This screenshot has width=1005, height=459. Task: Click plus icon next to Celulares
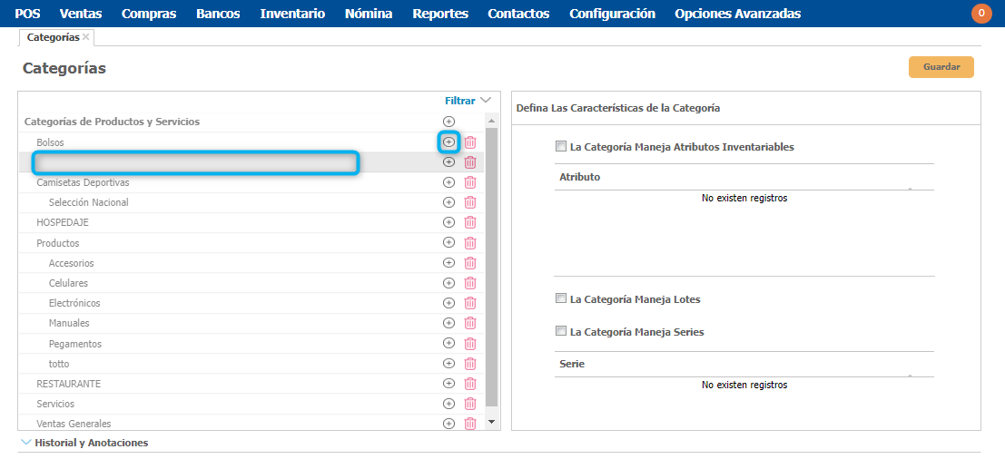coord(448,283)
